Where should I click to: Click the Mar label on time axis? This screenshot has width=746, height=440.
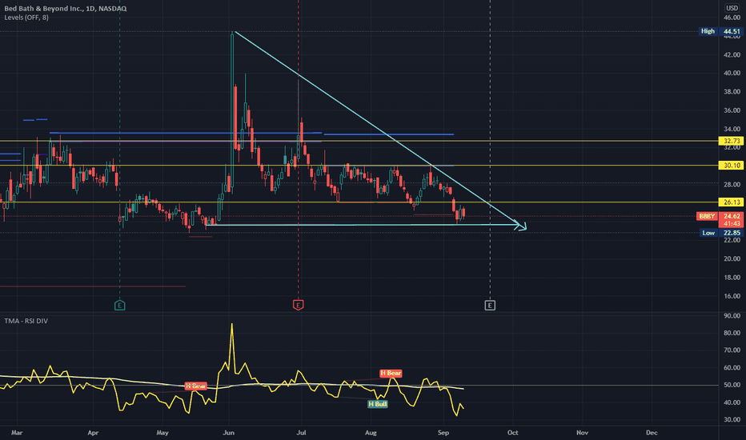17,432
